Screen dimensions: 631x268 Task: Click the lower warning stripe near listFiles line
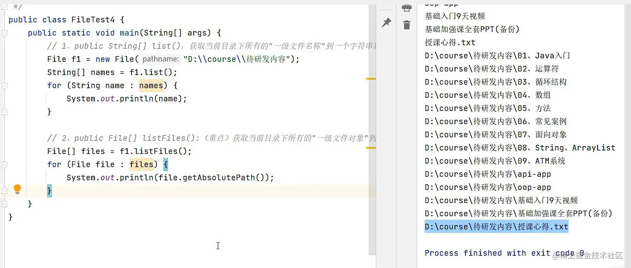371,148
